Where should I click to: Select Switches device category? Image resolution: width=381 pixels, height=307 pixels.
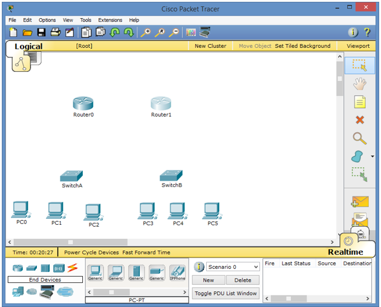(x=31, y=268)
